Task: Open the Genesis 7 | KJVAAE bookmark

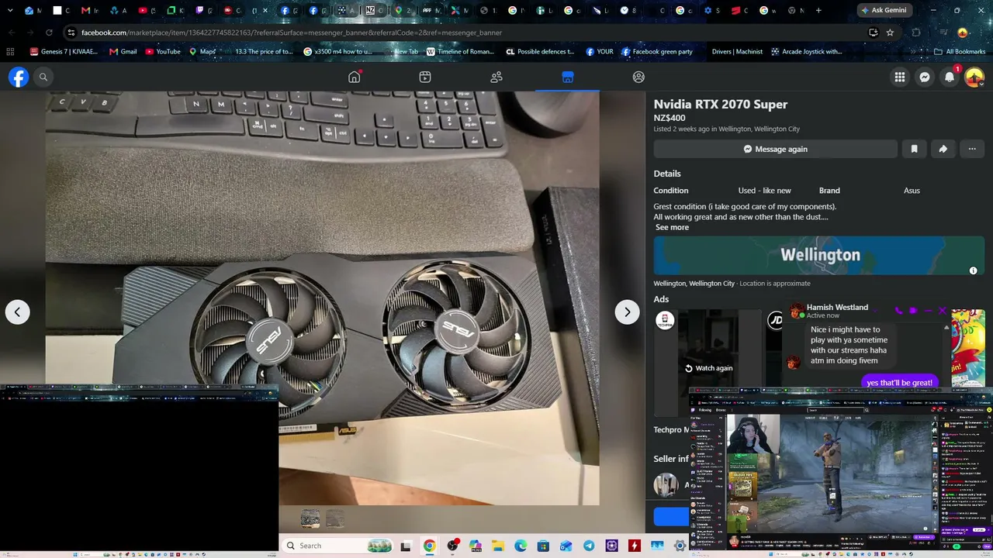Action: [64, 52]
